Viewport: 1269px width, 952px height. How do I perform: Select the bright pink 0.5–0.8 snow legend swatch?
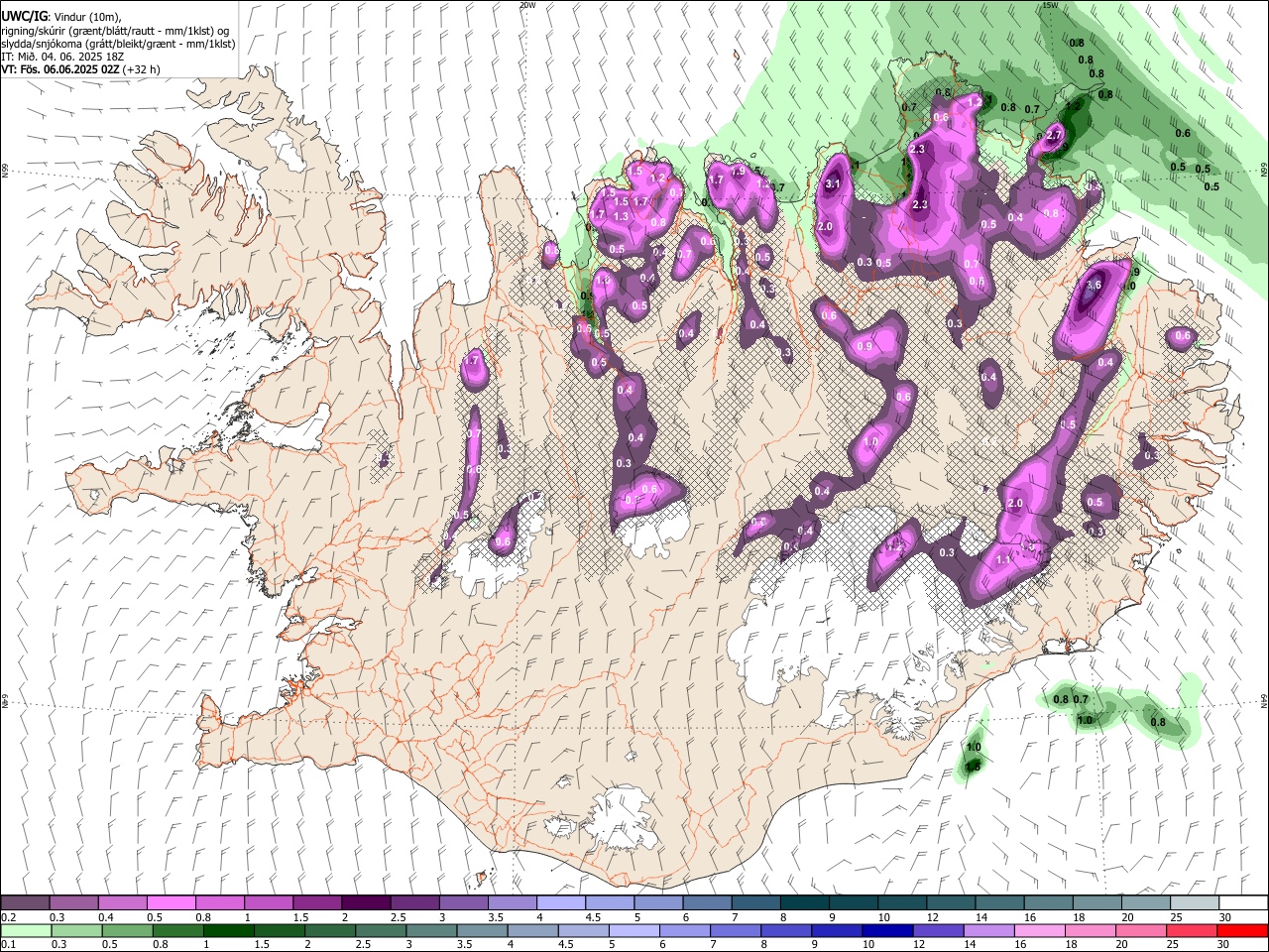tap(171, 902)
